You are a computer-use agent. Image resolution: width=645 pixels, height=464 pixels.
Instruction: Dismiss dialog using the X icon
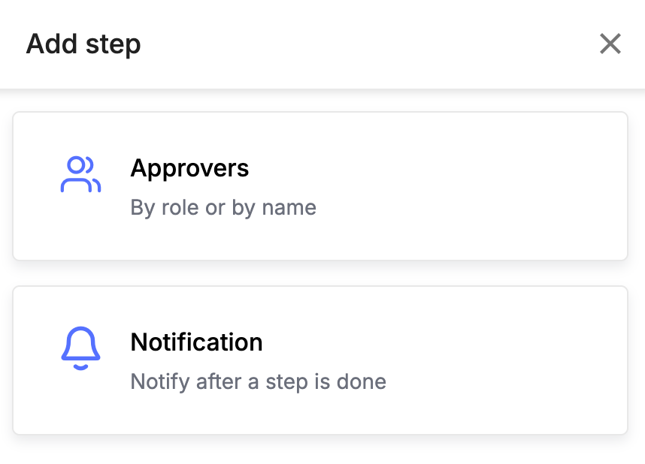tap(610, 44)
